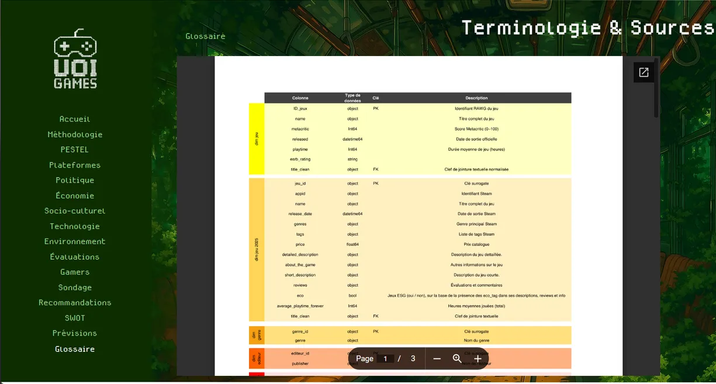This screenshot has height=384, width=716.
Task: Open the Sondage page
Action: coord(75,288)
